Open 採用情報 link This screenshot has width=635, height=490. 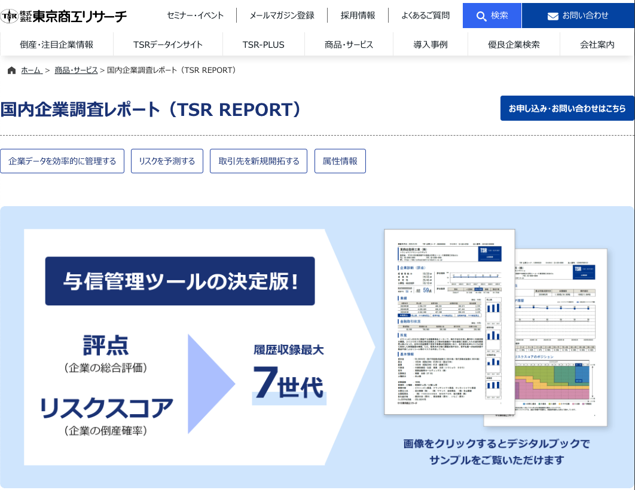click(x=358, y=16)
